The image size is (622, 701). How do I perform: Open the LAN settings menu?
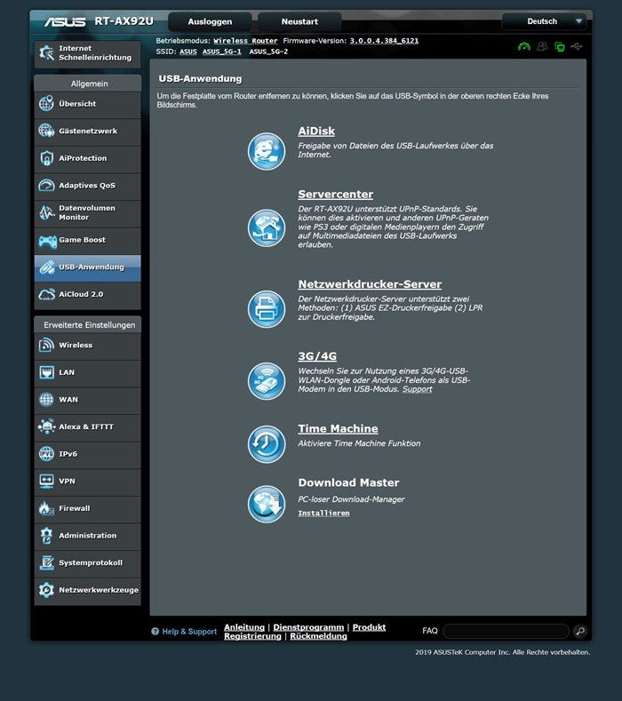[88, 372]
